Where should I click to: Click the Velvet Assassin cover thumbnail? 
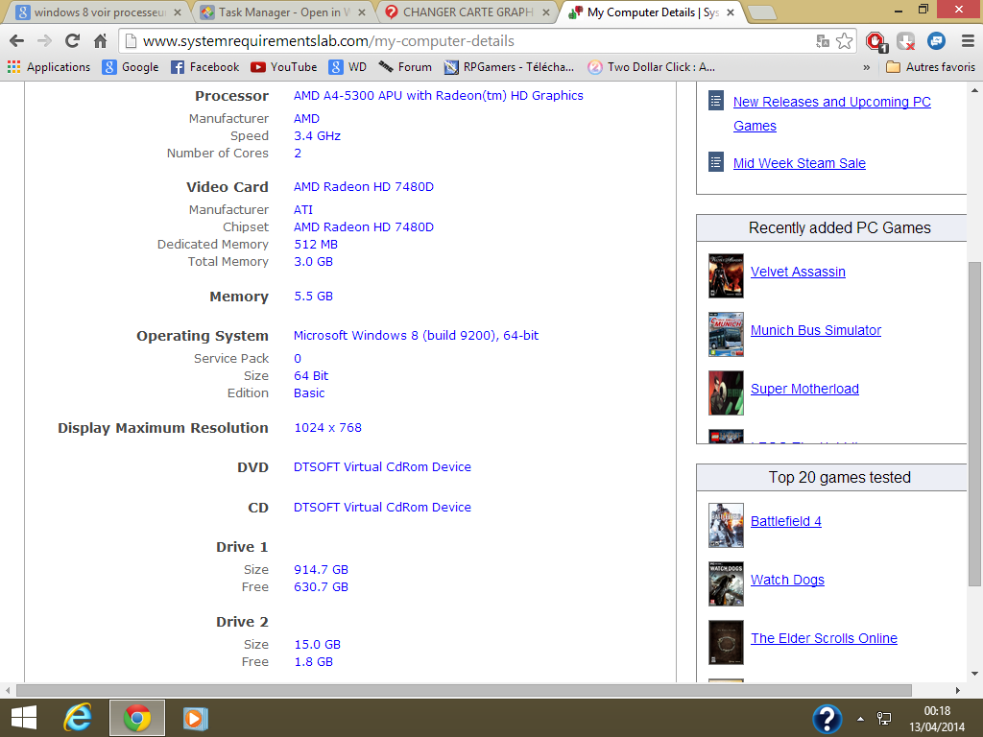click(726, 275)
